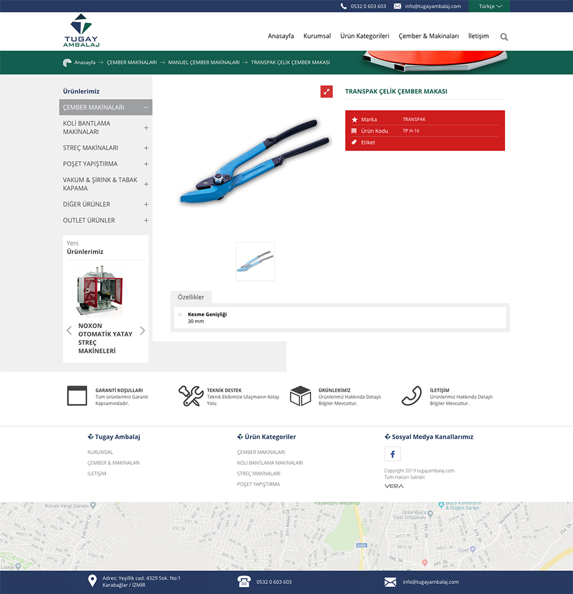Click the Garanti Koşulları window icon
This screenshot has width=573, height=594.
[77, 396]
